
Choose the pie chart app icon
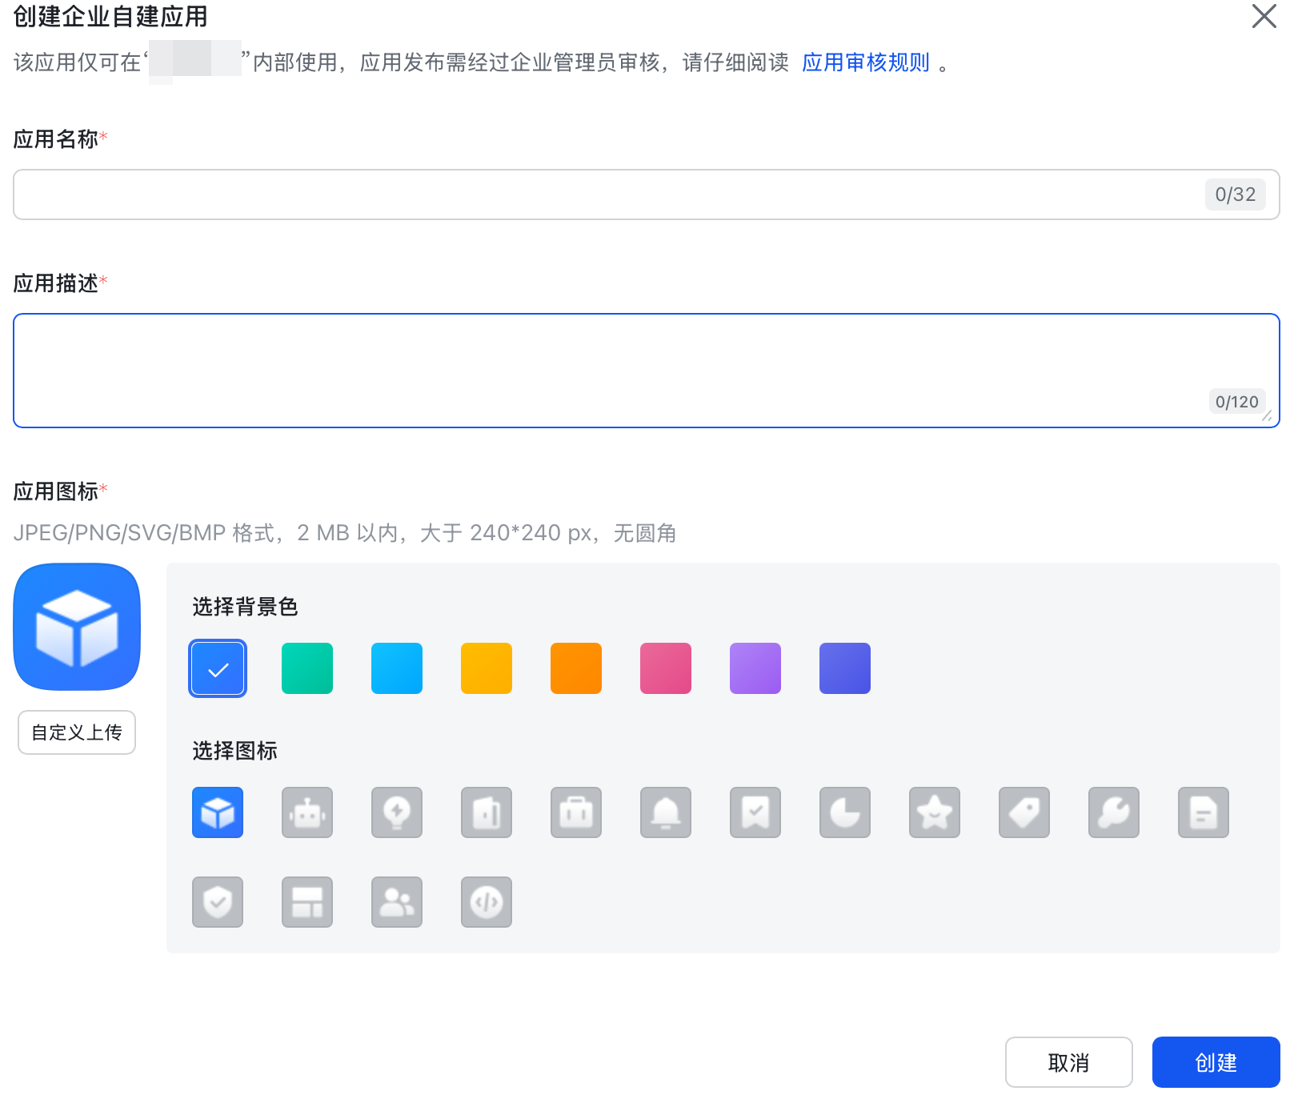coord(845,812)
